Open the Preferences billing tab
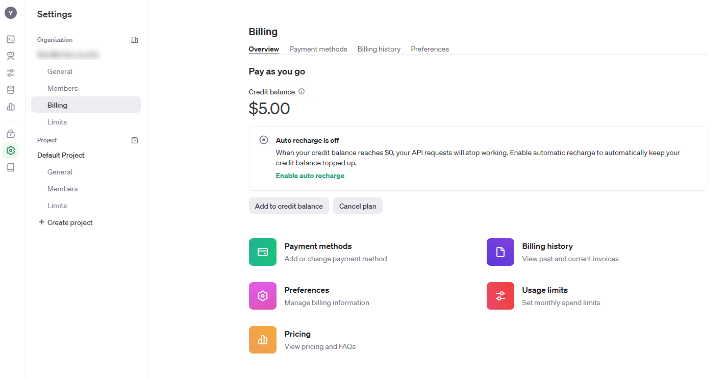Screen dimensions: 727x378 430,49
